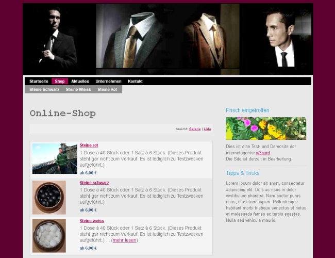This screenshot has height=258, width=335.
Task: Click the header banner with suits
Action: pos(168,39)
